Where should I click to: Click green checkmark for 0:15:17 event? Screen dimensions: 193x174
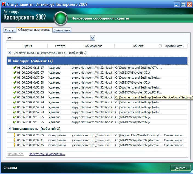tap(15, 68)
